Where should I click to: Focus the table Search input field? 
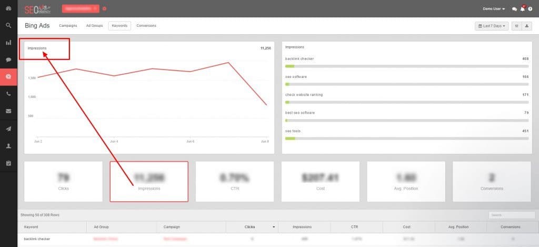pos(512,215)
